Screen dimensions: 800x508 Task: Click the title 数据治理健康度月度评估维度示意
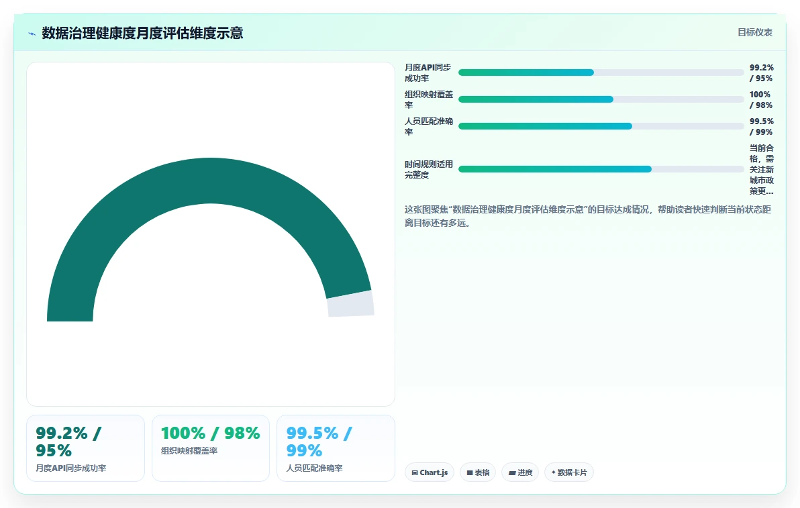[142, 33]
